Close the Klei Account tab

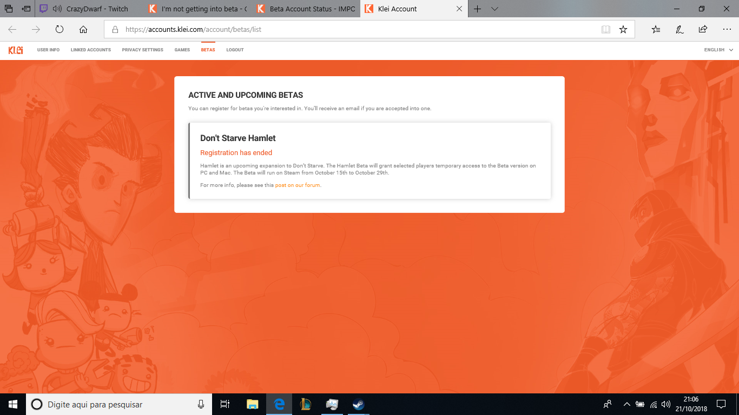(460, 9)
